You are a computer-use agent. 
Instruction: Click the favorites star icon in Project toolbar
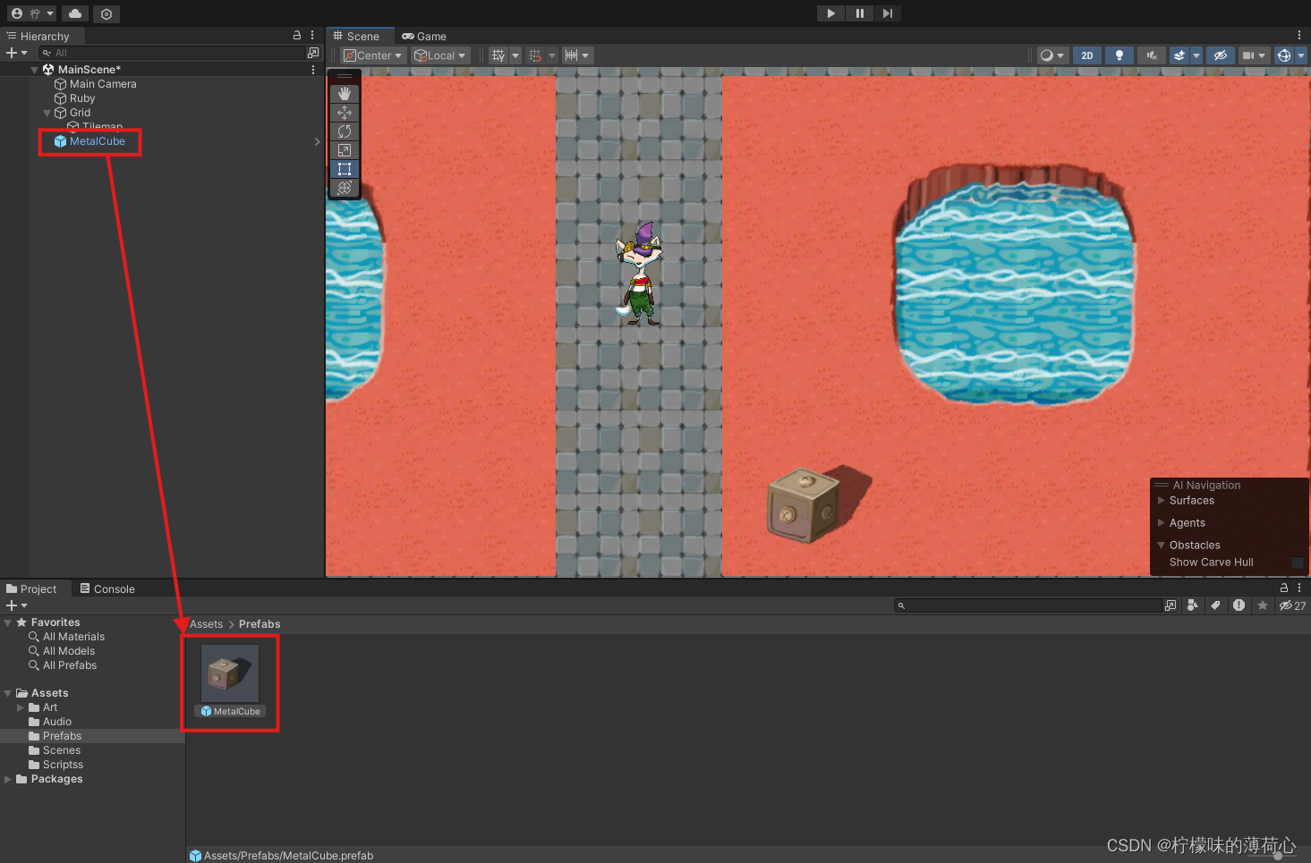[x=1263, y=605]
